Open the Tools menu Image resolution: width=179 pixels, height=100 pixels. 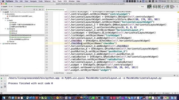pyautogui.click(x=60, y=1)
